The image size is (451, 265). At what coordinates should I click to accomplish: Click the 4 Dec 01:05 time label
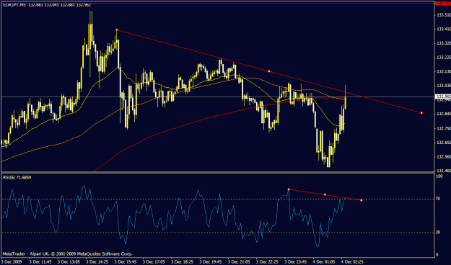(x=325, y=262)
